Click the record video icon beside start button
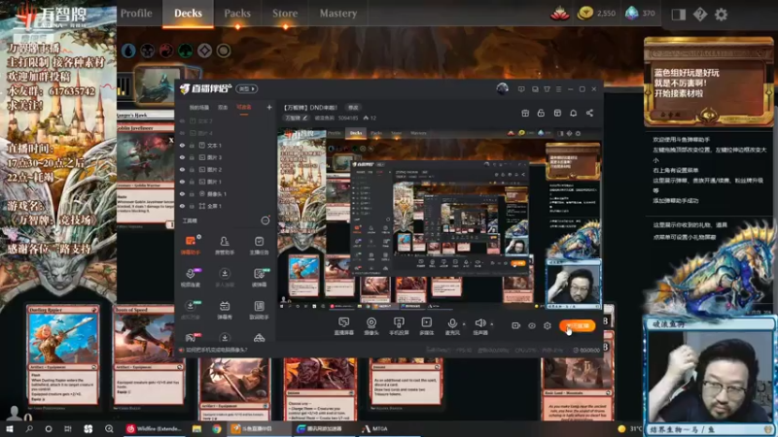778x437 pixels. [x=515, y=325]
